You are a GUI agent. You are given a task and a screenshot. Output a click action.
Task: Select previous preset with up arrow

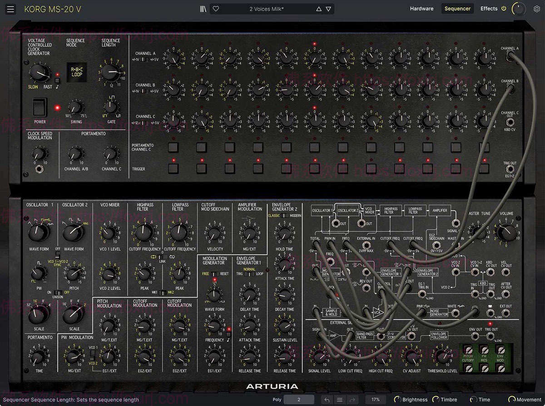(318, 9)
